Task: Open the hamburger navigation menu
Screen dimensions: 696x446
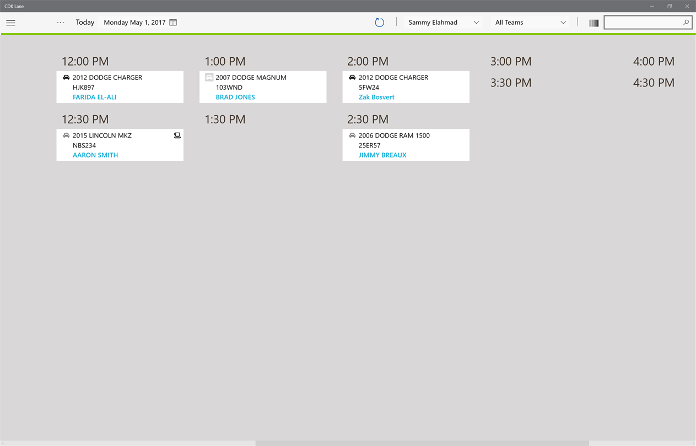Action: click(10, 23)
